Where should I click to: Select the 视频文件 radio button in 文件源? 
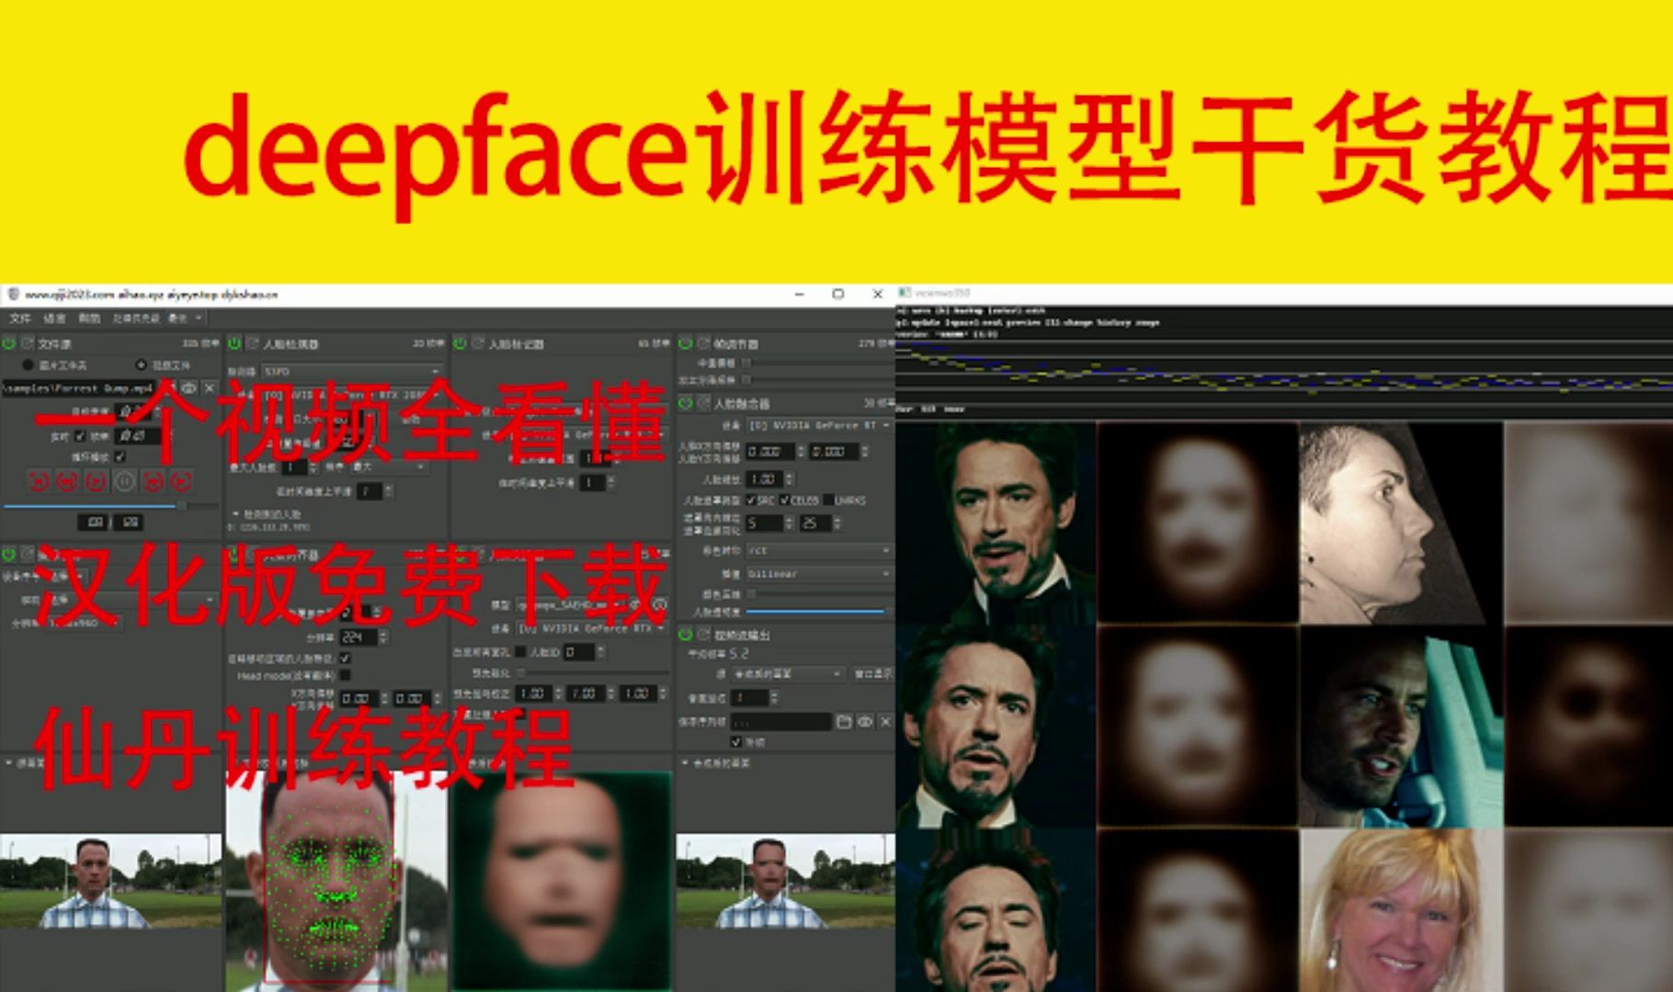[142, 365]
